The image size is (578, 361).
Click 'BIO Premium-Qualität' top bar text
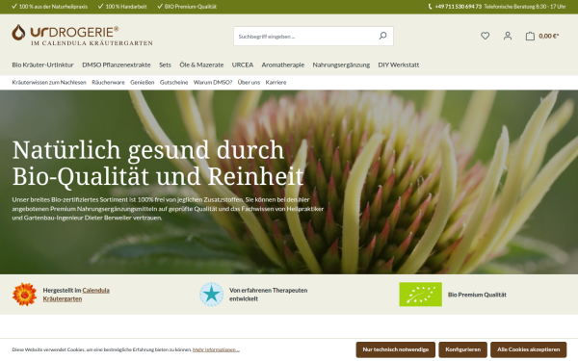point(191,7)
